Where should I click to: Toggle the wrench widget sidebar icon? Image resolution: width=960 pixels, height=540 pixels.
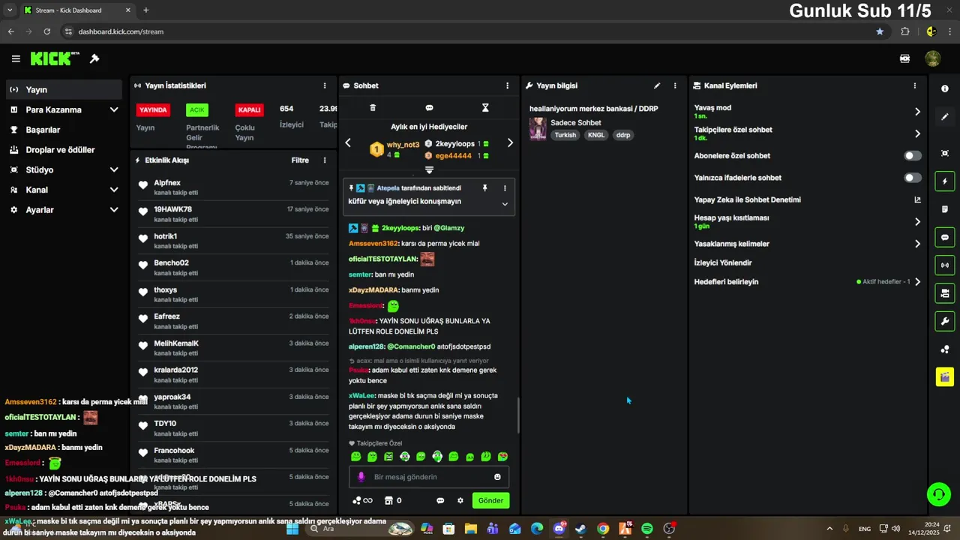click(x=944, y=321)
